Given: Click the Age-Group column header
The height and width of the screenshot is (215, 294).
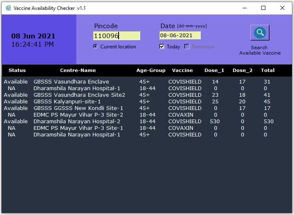Looking at the screenshot, I should tap(151, 70).
